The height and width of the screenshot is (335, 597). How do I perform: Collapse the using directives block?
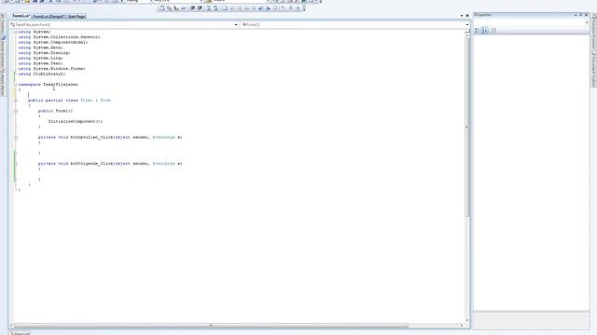pyautogui.click(x=16, y=32)
